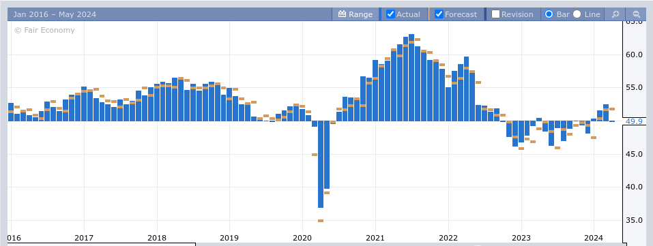Click the 2020 label on x-axis
Image resolution: width=653 pixels, height=246 pixels.
pos(302,238)
